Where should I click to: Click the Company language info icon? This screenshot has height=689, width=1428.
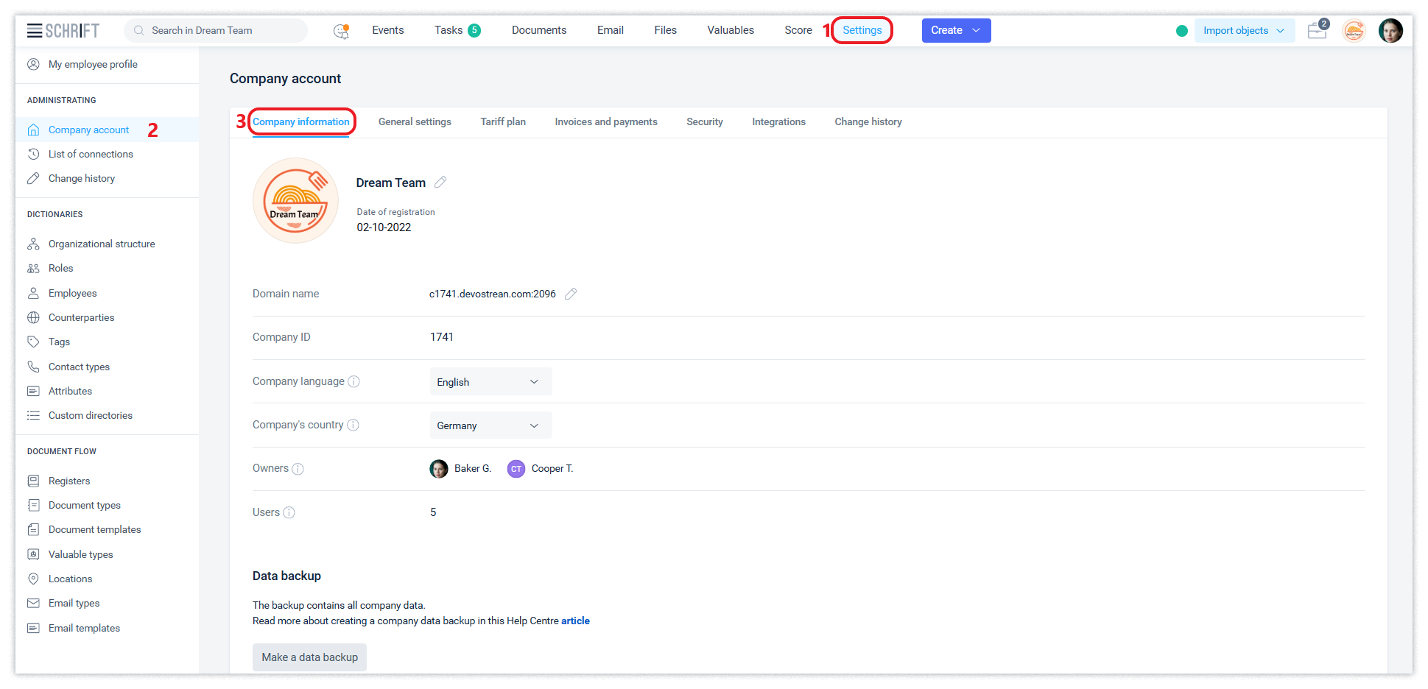pyautogui.click(x=354, y=381)
